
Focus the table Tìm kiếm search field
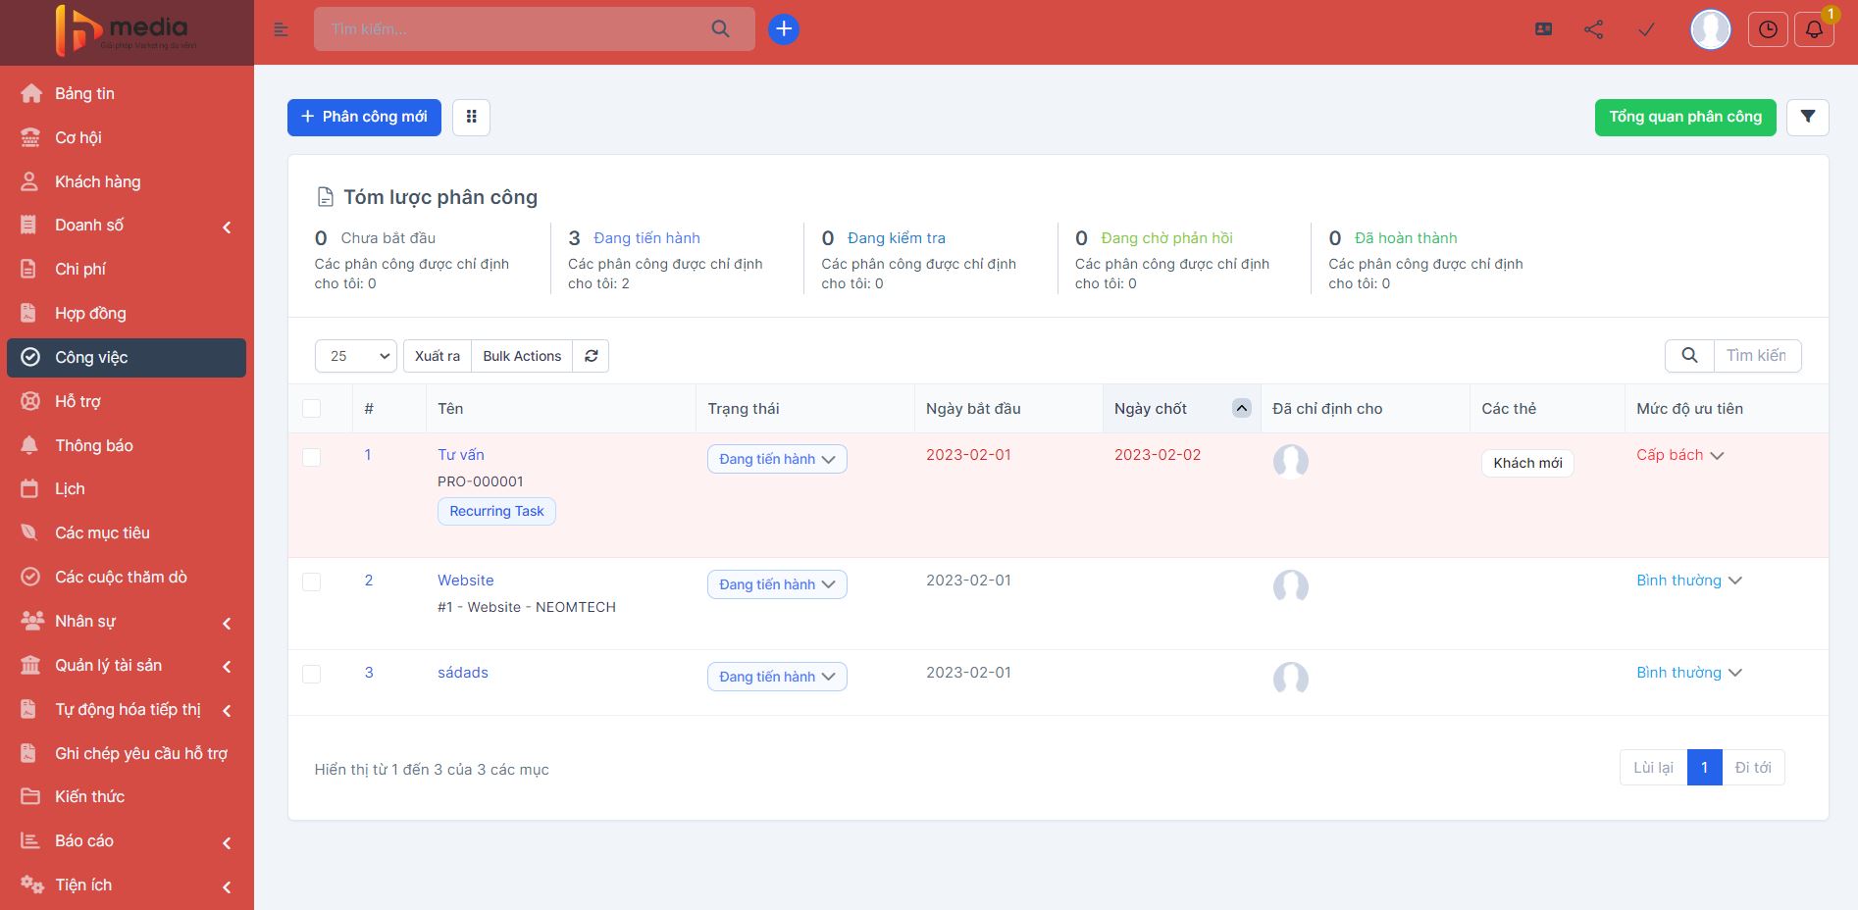(1757, 355)
